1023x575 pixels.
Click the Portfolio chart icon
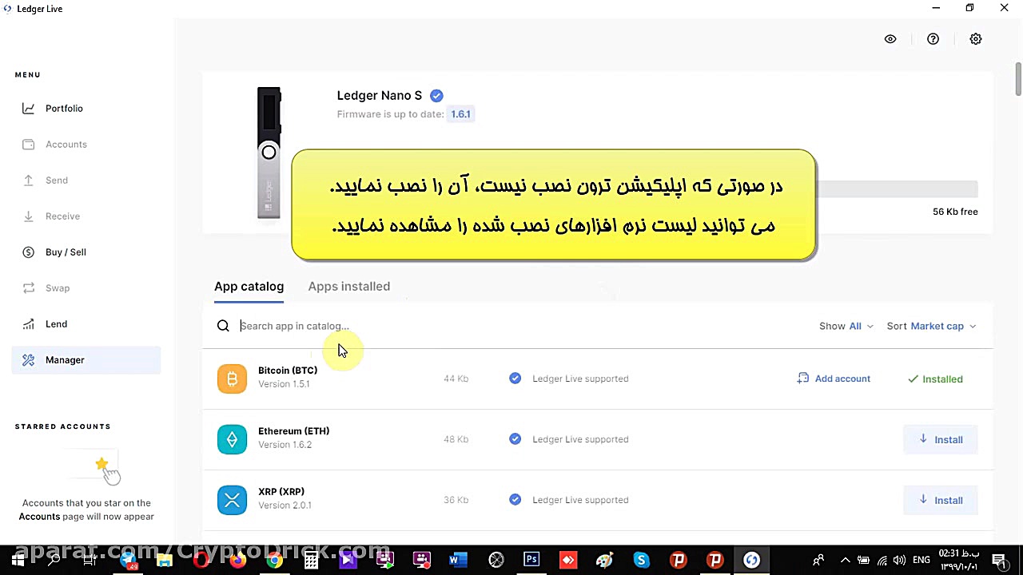[28, 109]
